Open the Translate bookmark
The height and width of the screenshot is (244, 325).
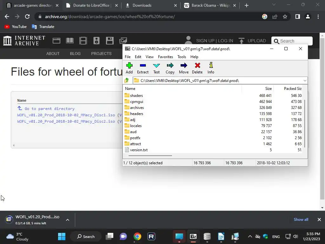click(43, 27)
